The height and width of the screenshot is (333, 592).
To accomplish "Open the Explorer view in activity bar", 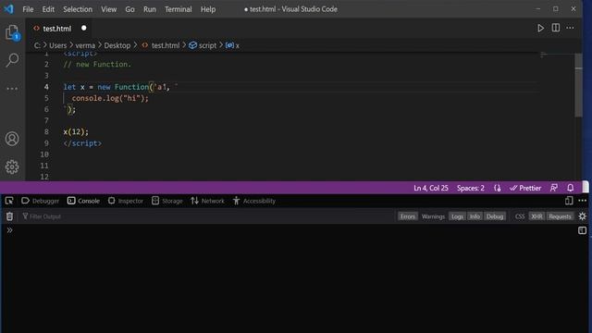I will point(12,32).
